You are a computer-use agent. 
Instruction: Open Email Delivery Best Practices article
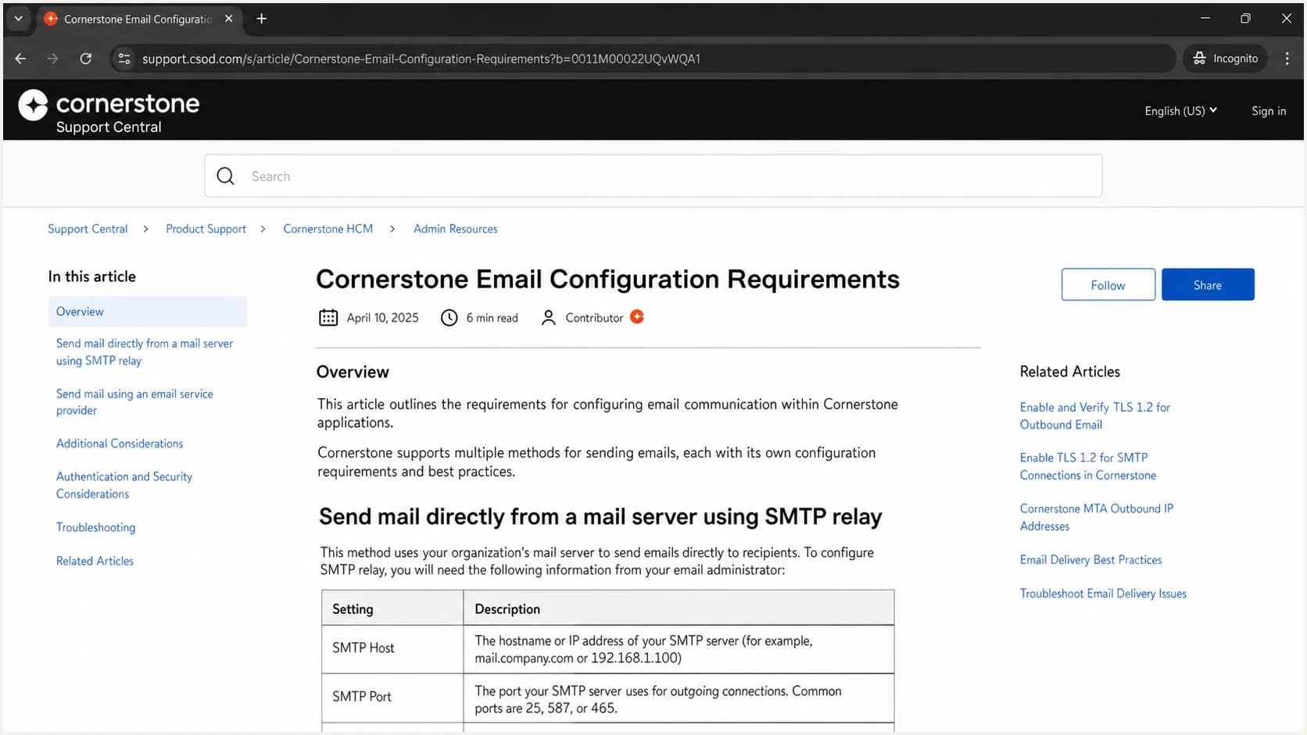(x=1090, y=560)
